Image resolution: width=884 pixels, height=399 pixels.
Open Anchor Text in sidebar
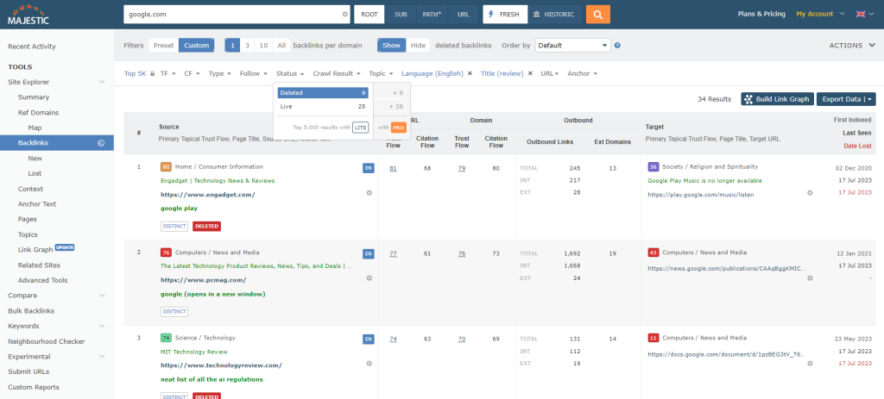click(36, 204)
